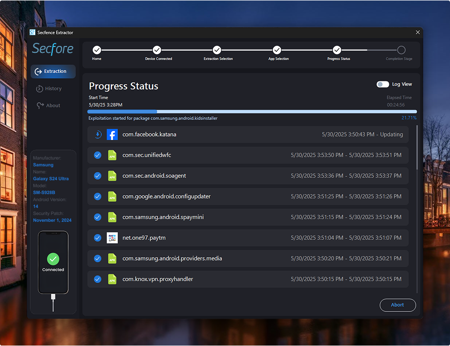Viewport: 450px width, 346px height.
Task: Click the checkmark for com.knox.vpn.proxyhandler
Action: pyautogui.click(x=98, y=279)
